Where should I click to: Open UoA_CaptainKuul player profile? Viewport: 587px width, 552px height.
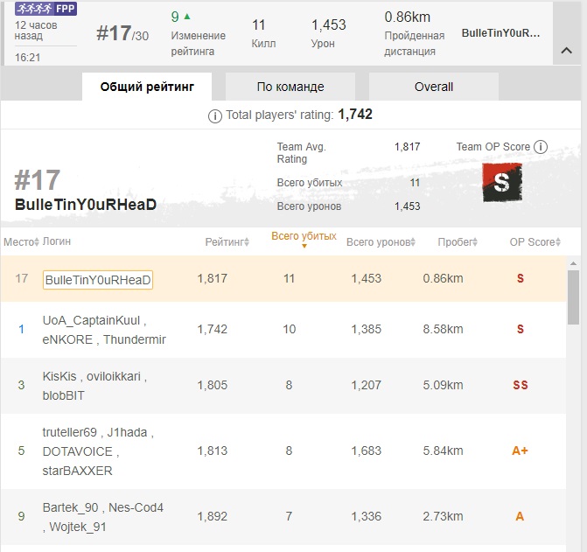91,320
